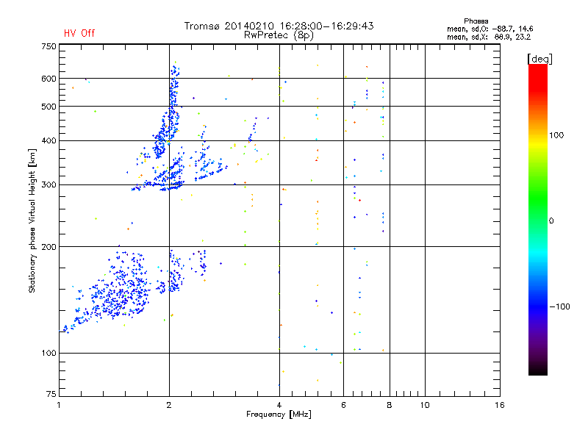Click the y-axis tick label '400'
The width and height of the screenshot is (588, 441).
tap(49, 141)
